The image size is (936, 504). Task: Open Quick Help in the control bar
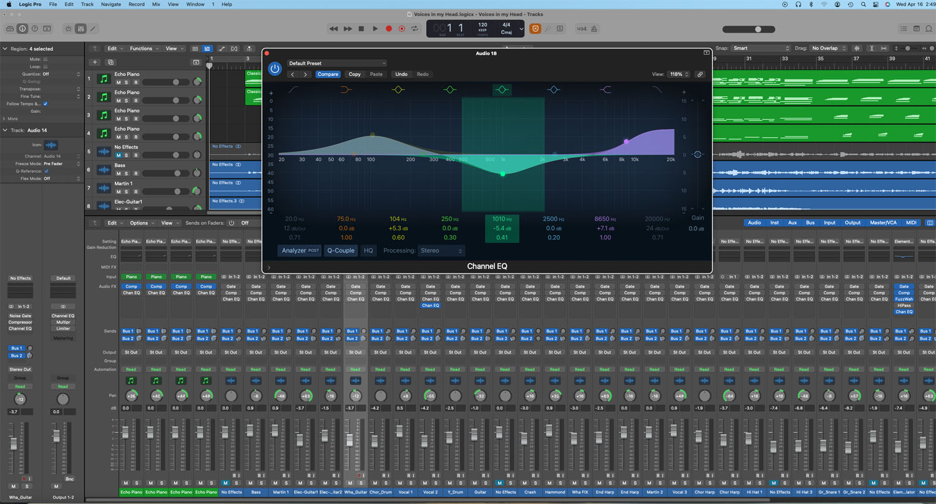[35, 29]
